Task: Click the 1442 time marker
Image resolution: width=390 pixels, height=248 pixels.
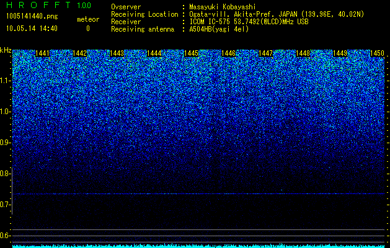Action: [79, 53]
